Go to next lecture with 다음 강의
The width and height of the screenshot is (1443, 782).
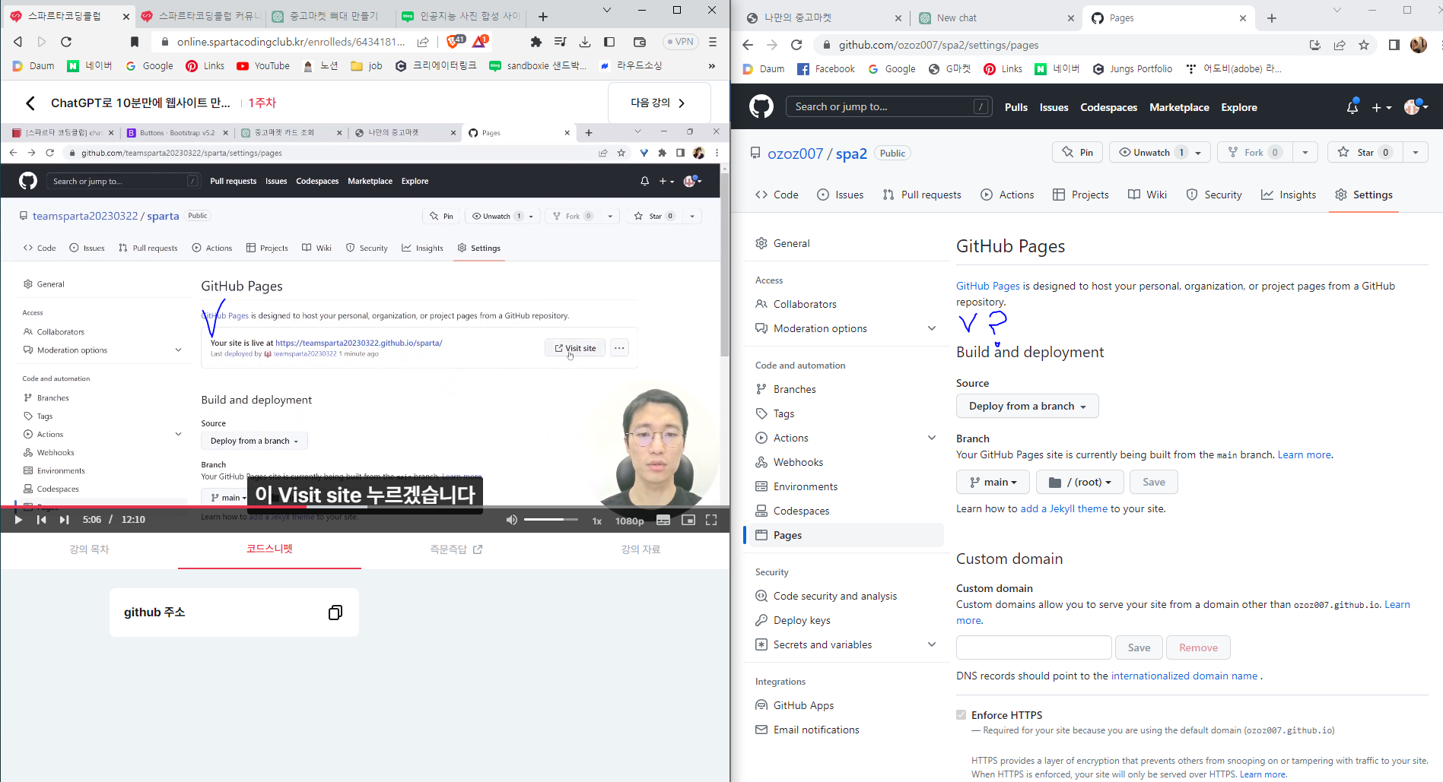[660, 103]
